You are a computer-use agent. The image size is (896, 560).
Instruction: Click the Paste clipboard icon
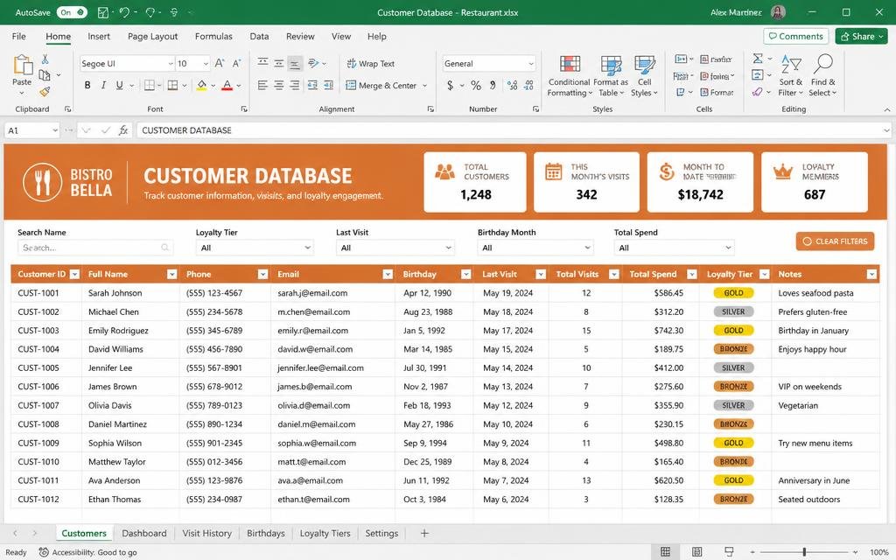point(22,65)
